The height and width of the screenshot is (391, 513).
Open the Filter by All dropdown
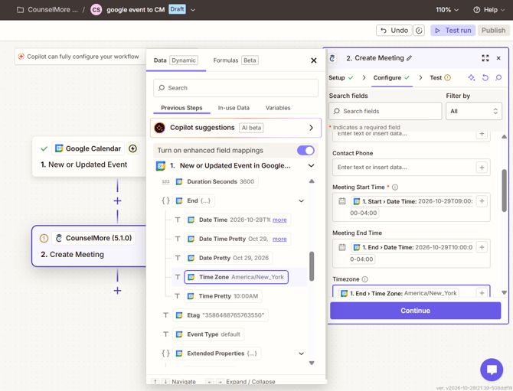(x=474, y=111)
